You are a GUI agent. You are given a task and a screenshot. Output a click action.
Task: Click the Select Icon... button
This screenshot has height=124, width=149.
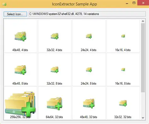(x=15, y=14)
